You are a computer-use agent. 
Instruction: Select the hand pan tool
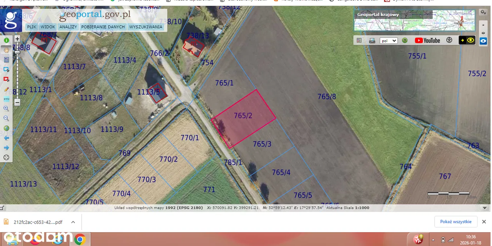(7, 50)
